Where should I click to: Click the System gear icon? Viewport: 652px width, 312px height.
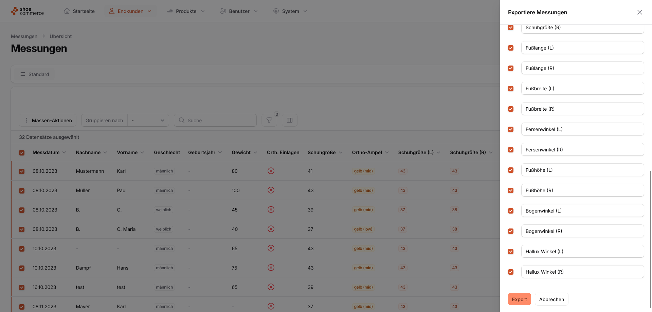click(x=276, y=11)
